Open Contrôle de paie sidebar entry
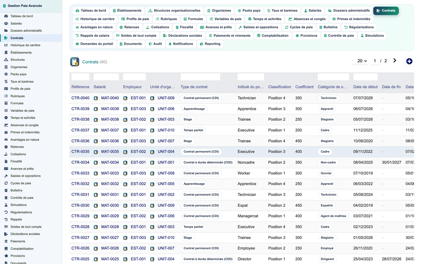Viewport: 422px width, 264px height. pos(31,198)
